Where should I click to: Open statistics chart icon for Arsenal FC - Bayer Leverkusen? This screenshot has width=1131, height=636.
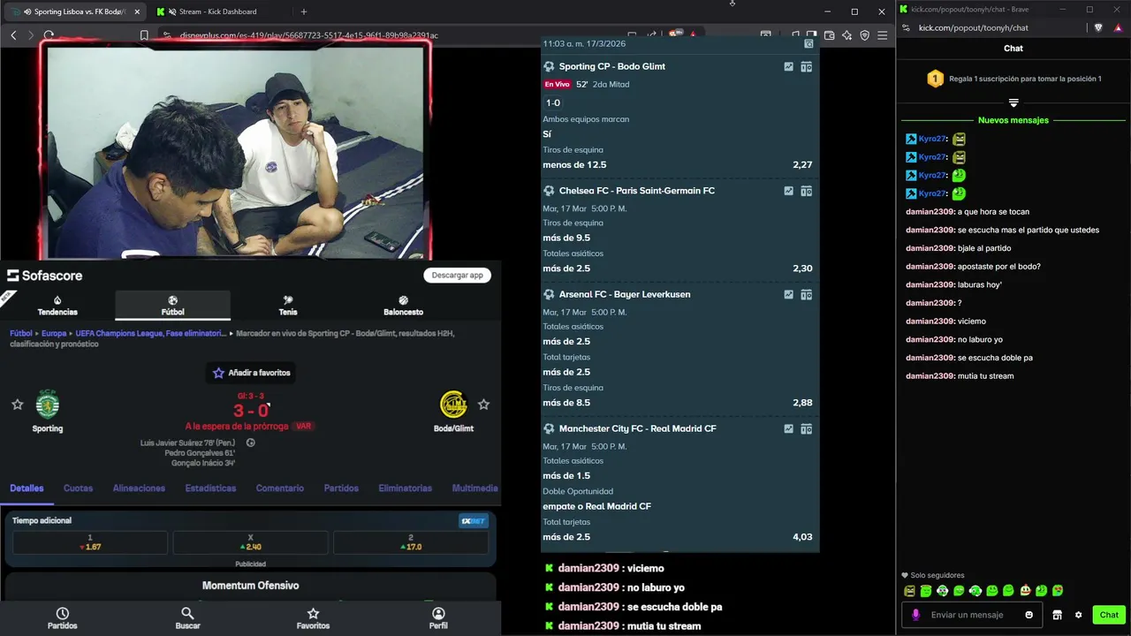click(x=788, y=294)
